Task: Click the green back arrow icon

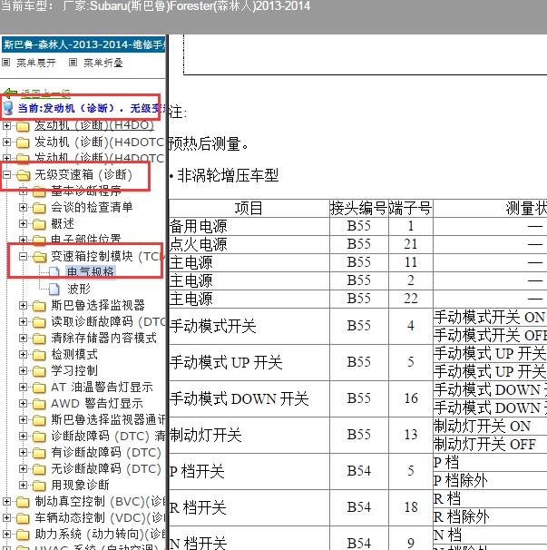Action: click(10, 93)
